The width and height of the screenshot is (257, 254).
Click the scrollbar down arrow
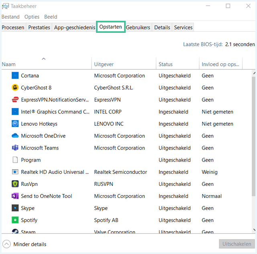(254, 230)
